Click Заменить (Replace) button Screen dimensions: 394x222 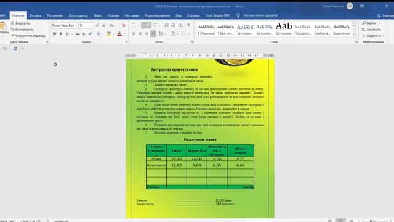(371, 30)
